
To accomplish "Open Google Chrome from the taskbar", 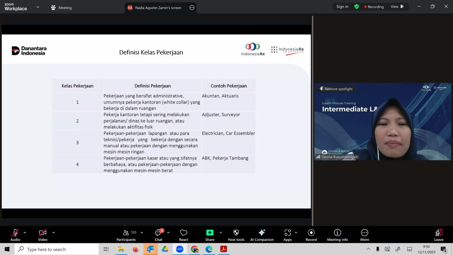I will pyautogui.click(x=195, y=249).
